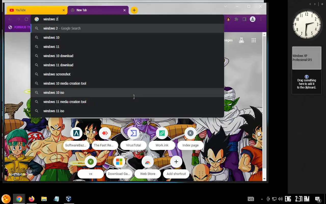326x204 pixels.
Task: Click the Windows XP Professional SP3 gadget
Action: [x=307, y=58]
